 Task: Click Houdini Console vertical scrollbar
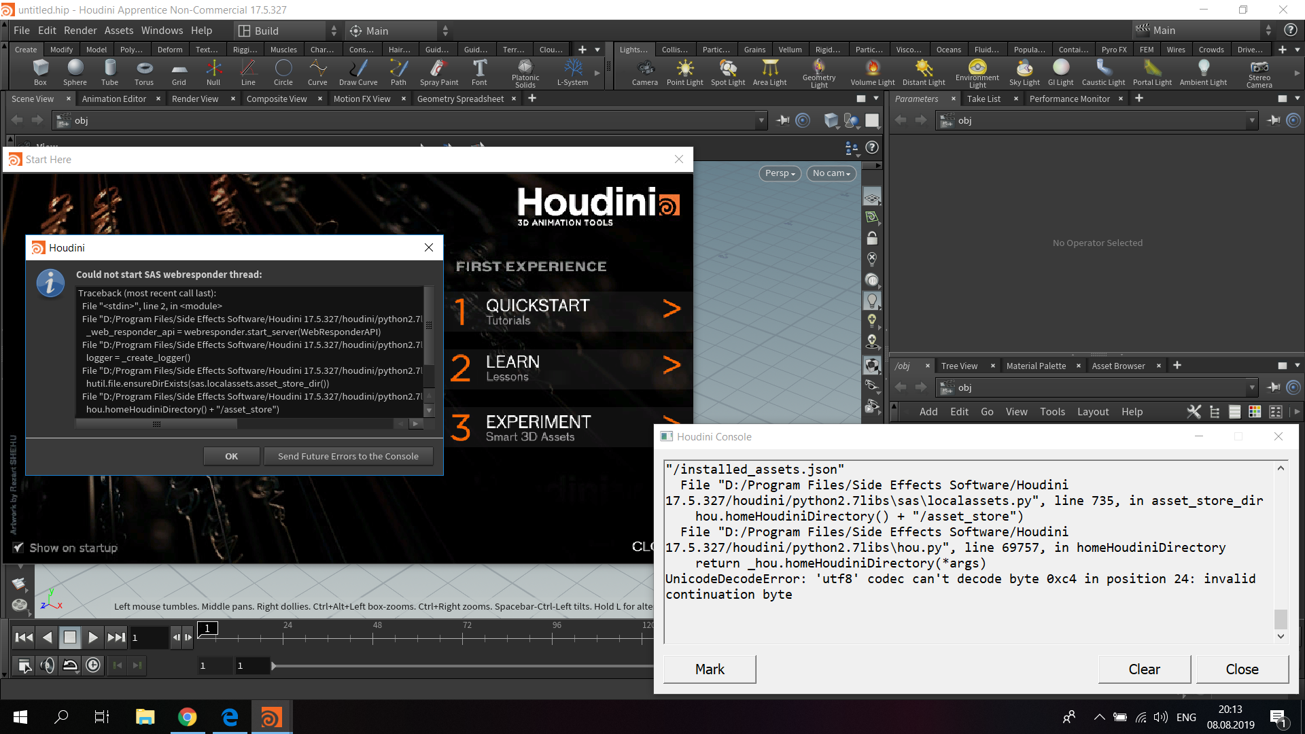pyautogui.click(x=1281, y=619)
